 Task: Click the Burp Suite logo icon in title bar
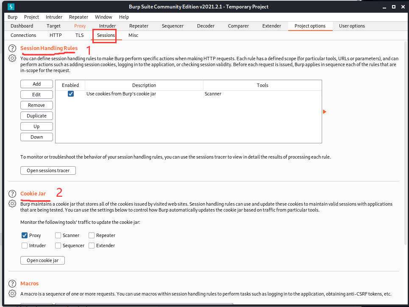click(11, 6)
